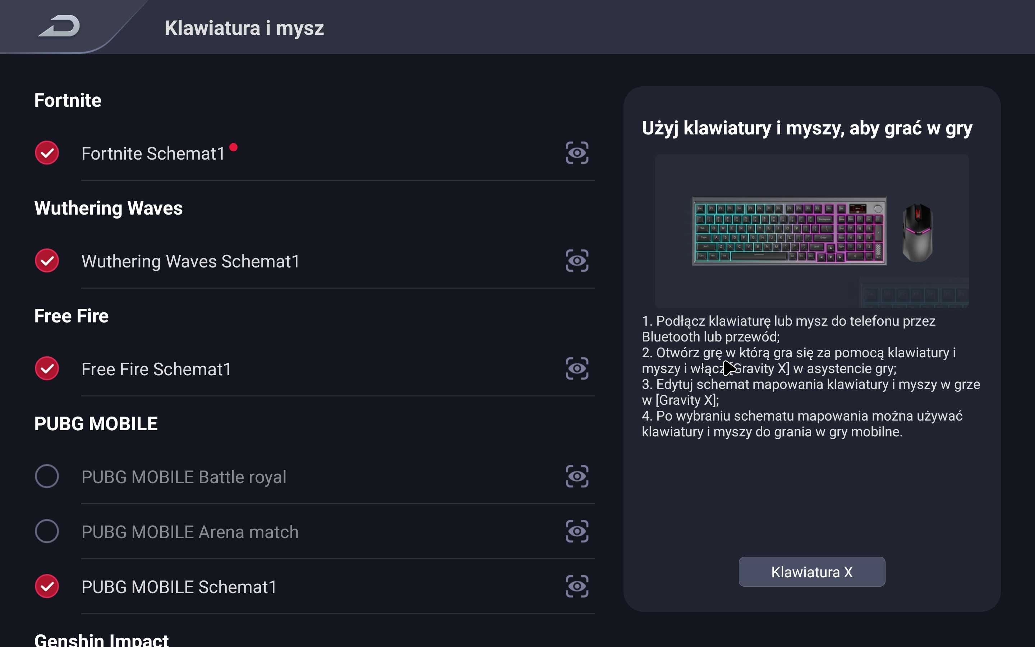Image resolution: width=1035 pixels, height=647 pixels.
Task: Preview PUBG MOBILE Arena match layout
Action: tap(576, 532)
